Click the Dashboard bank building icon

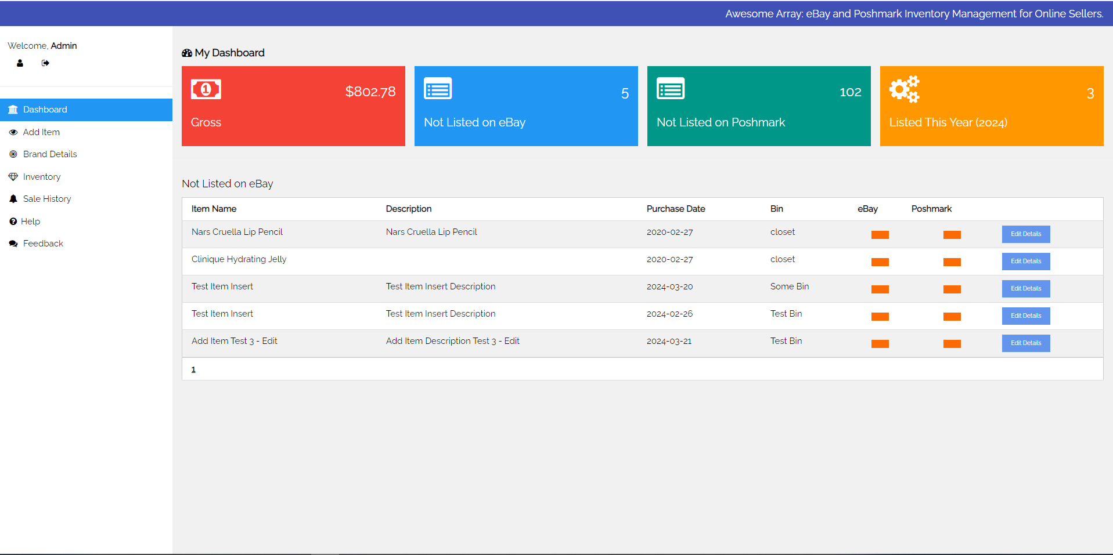point(13,110)
